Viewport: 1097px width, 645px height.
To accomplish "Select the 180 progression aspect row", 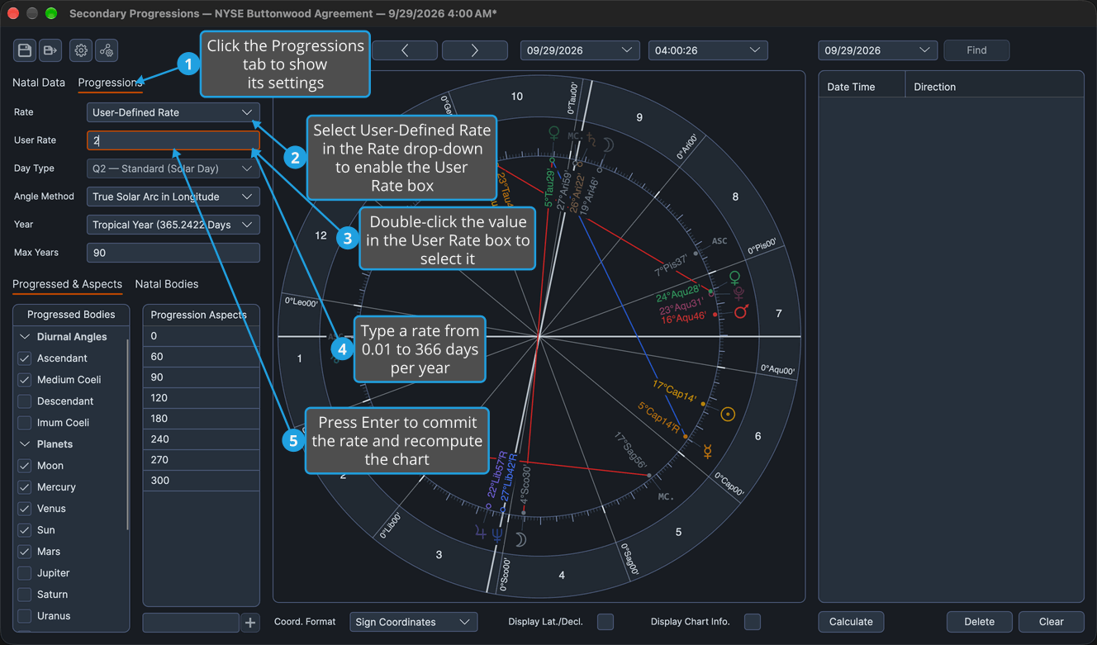I will click(x=202, y=419).
